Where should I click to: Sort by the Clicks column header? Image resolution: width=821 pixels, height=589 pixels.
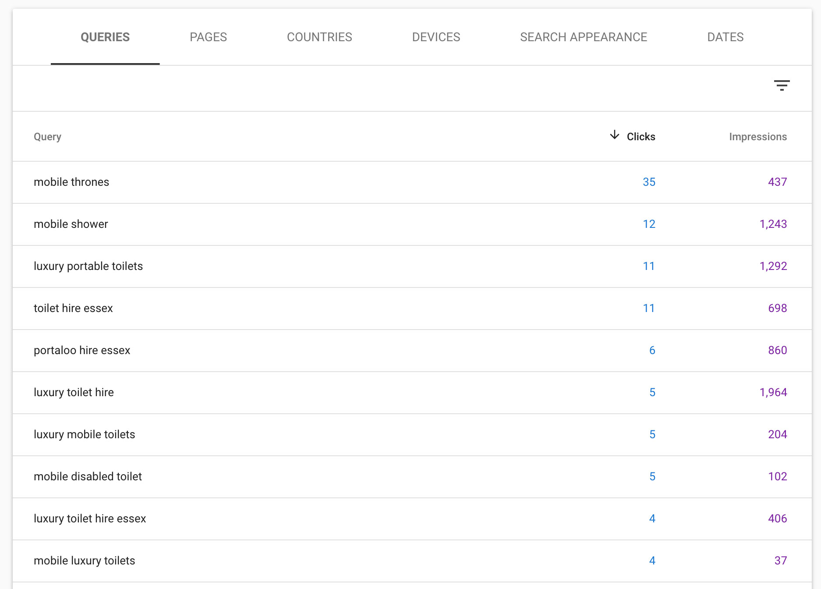click(x=641, y=137)
